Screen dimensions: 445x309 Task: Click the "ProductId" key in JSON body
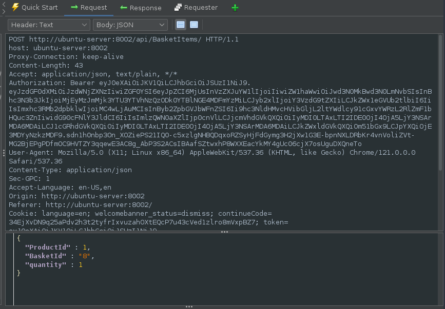(47, 248)
